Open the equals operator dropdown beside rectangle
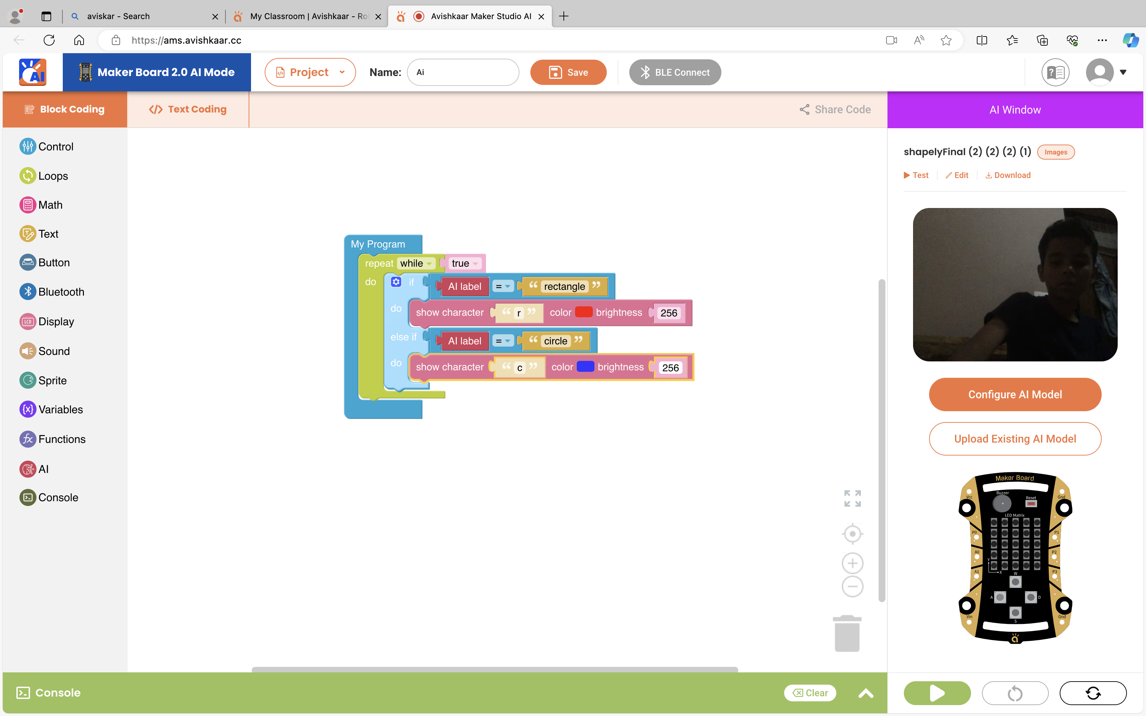 503,286
